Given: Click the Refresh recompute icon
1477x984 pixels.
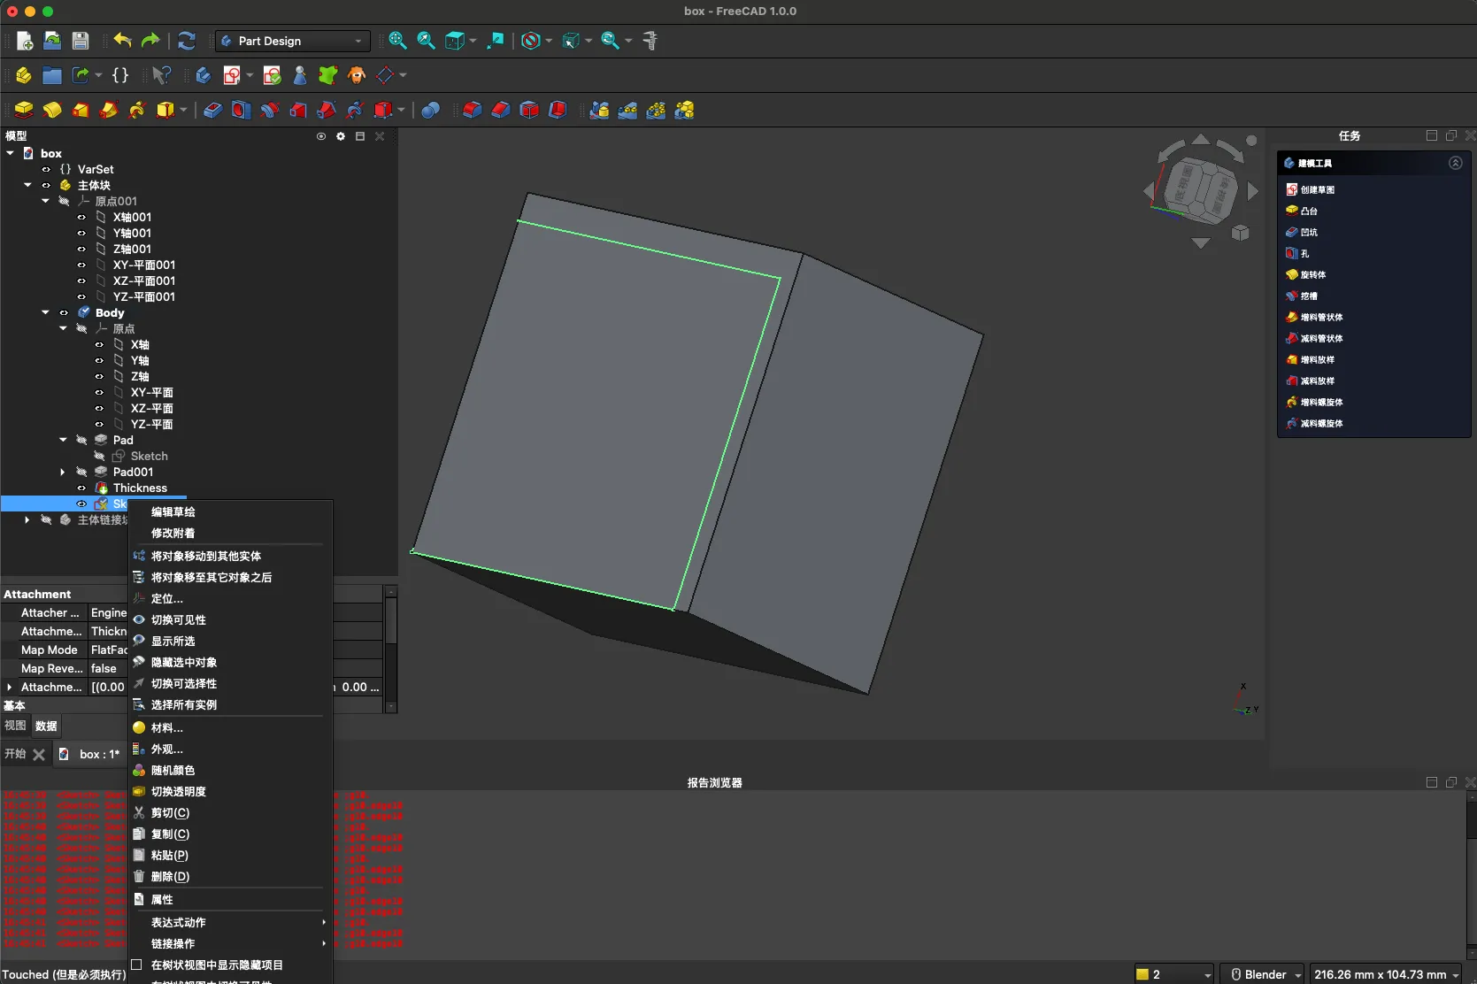Looking at the screenshot, I should pyautogui.click(x=186, y=41).
